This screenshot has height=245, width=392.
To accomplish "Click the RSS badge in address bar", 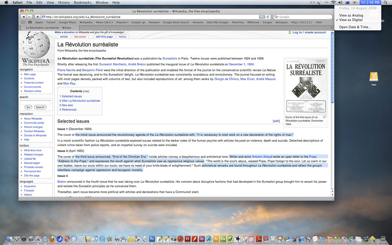I will point(262,17).
